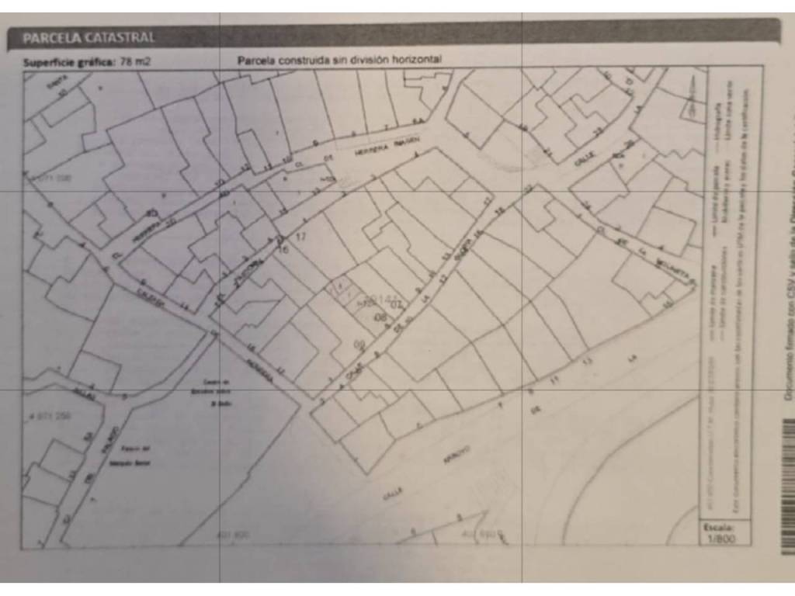Click parcel number 17 on the map
Viewport: 795px width, 596px height.
(x=302, y=236)
